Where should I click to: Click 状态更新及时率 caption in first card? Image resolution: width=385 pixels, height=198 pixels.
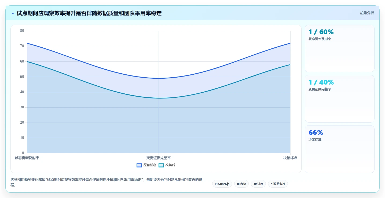click(x=320, y=39)
